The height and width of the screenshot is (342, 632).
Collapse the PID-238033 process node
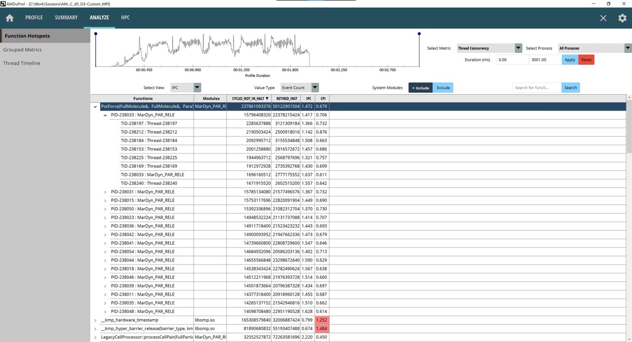pos(105,115)
